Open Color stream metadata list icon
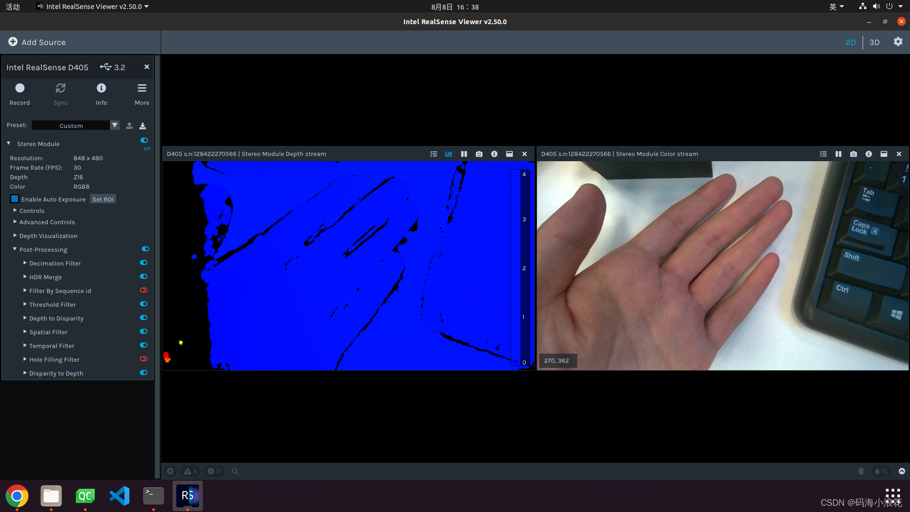 pos(823,154)
